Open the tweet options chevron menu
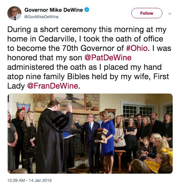This screenshot has width=180, height=186. click(170, 14)
